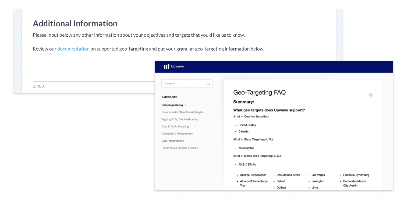Open Performance Insights & Action category

point(180,148)
